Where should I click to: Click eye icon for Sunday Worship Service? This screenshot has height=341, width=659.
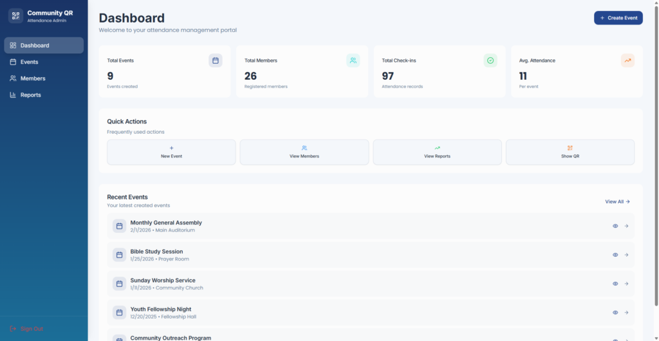pyautogui.click(x=615, y=284)
